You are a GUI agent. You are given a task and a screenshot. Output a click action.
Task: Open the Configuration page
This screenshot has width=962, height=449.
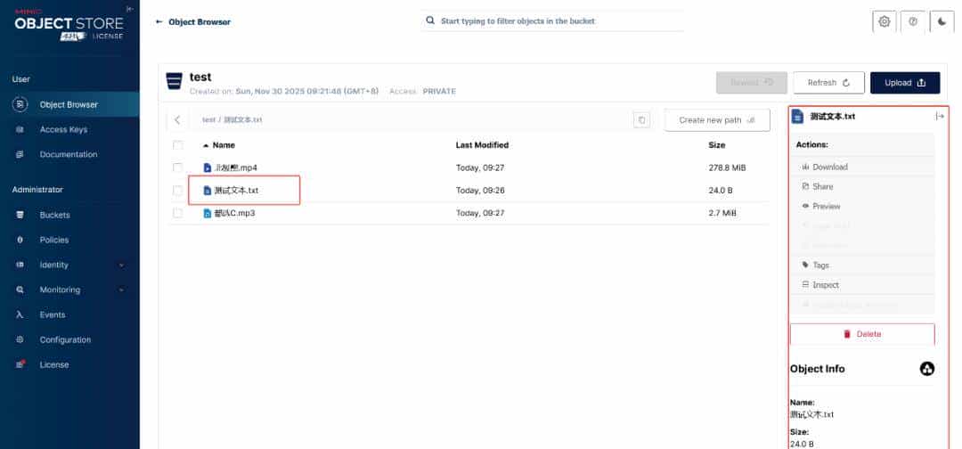point(65,339)
